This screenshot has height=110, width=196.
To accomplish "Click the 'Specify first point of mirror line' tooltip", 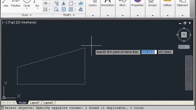I will (118, 52).
